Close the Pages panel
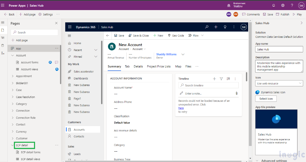The width and height of the screenshot is (306, 162). pyautogui.click(x=57, y=23)
